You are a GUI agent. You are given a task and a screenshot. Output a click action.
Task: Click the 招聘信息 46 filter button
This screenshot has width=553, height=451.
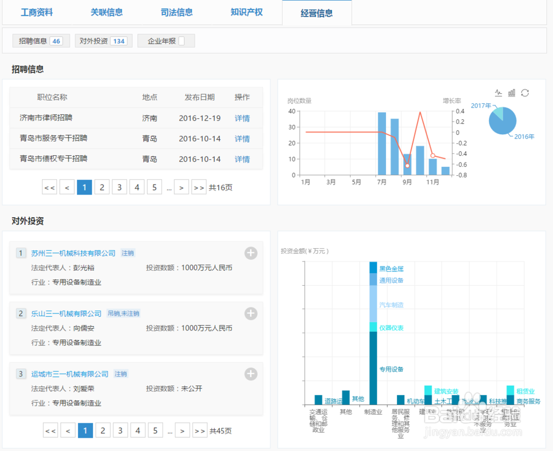(x=40, y=40)
